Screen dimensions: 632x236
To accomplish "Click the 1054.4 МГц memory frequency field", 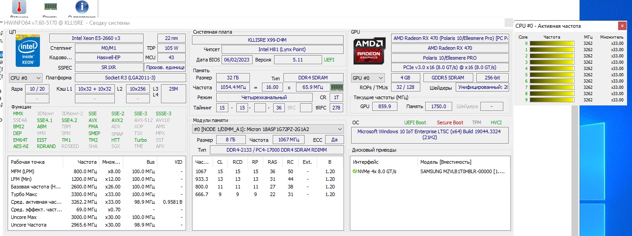I will pos(233,87).
